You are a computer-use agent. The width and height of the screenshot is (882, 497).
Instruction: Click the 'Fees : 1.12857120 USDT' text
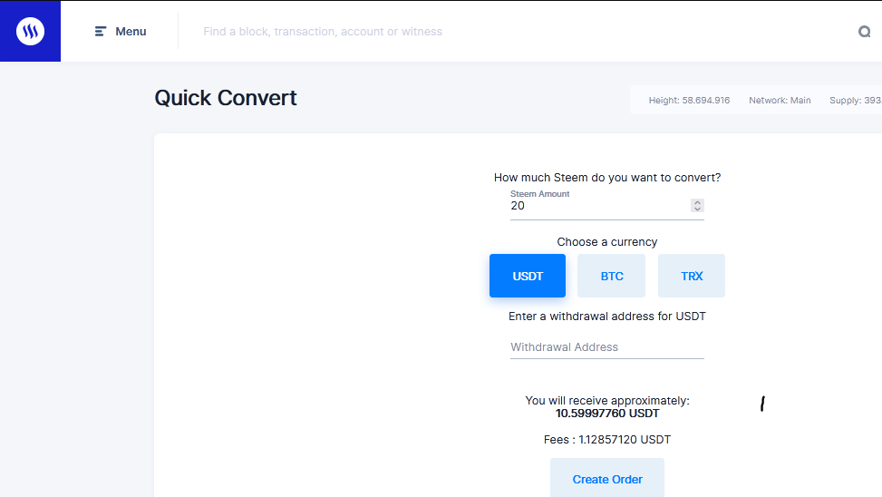[x=607, y=440]
